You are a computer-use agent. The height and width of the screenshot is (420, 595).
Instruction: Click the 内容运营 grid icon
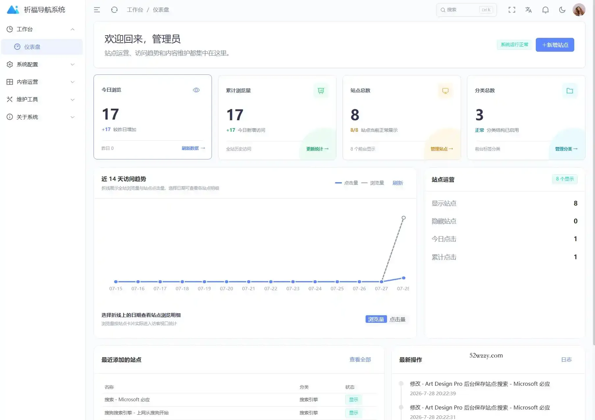10,82
